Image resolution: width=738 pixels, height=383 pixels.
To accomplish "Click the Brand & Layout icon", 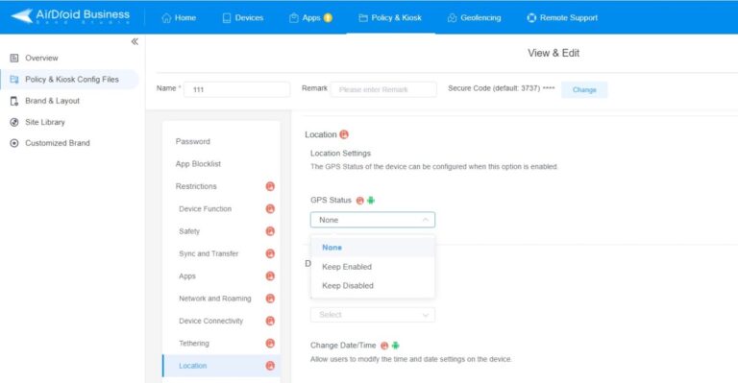I will point(14,101).
